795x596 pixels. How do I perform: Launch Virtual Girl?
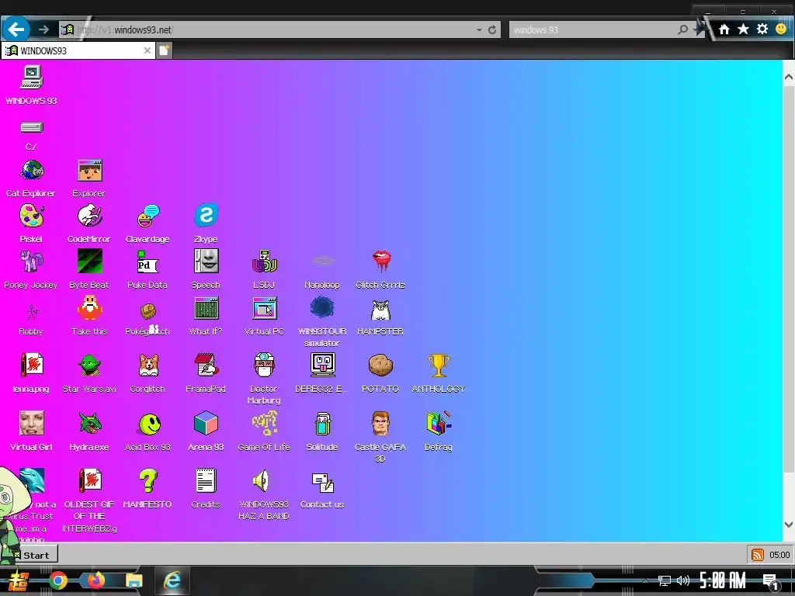pyautogui.click(x=31, y=423)
